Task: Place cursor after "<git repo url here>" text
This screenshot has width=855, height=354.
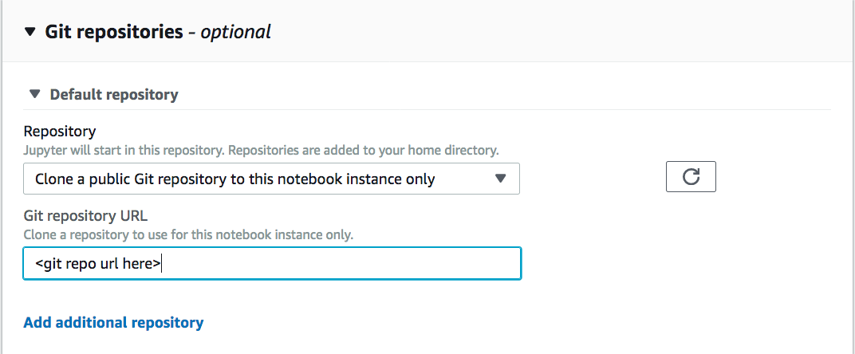Action: 162,264
